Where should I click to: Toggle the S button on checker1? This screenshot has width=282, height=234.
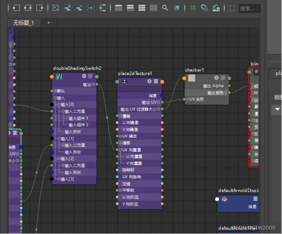click(216, 78)
